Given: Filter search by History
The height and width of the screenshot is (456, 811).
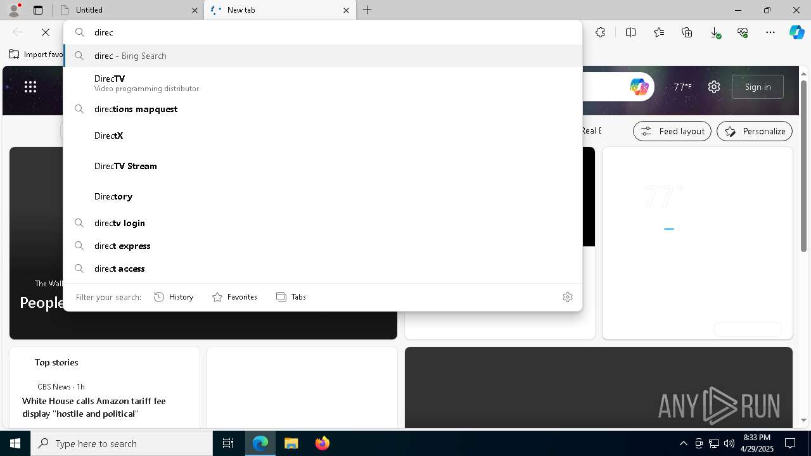Looking at the screenshot, I should [174, 297].
